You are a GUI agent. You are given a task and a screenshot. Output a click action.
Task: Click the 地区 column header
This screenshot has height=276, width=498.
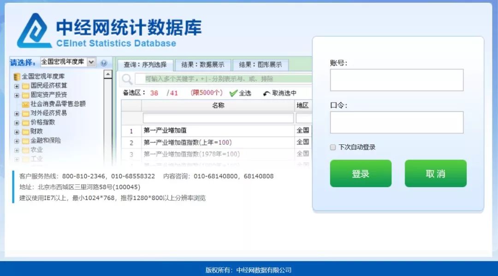302,105
